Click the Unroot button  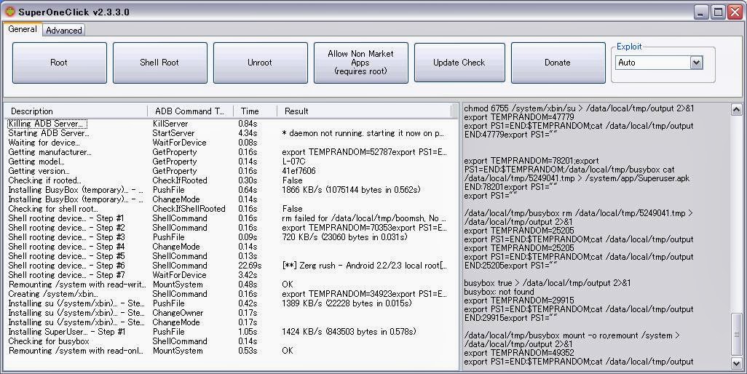[x=260, y=63]
